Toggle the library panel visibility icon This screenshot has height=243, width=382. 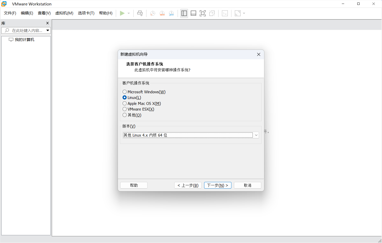184,13
